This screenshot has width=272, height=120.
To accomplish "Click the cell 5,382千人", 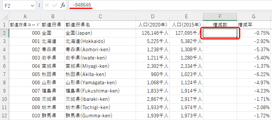I will tap(186, 41).
